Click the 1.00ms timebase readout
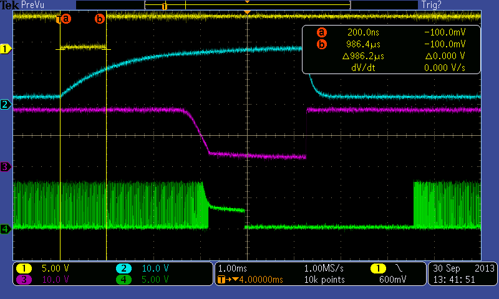Viewport: 499px width, 299px height. point(233,268)
